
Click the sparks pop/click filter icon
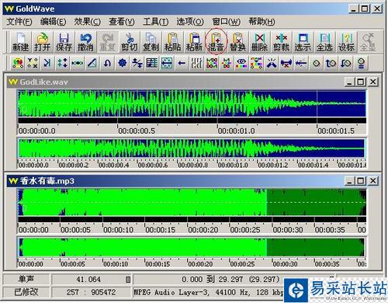point(272,63)
